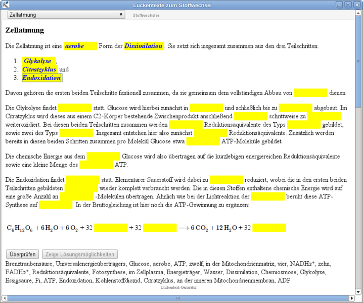Click the equation gap before the reaction arrow
363x303 pixels.
tap(160, 228)
